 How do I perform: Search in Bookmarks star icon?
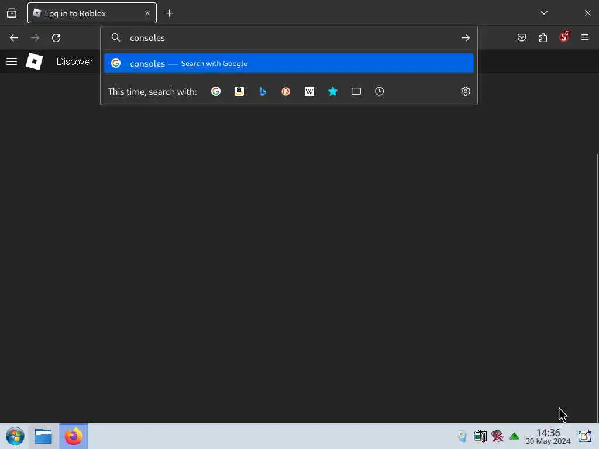[x=333, y=91]
